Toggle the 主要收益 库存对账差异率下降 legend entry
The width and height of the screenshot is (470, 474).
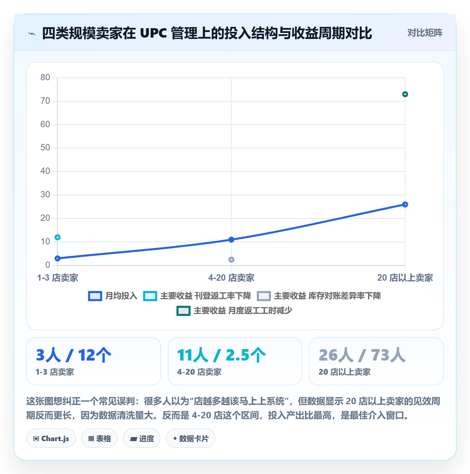click(319, 296)
